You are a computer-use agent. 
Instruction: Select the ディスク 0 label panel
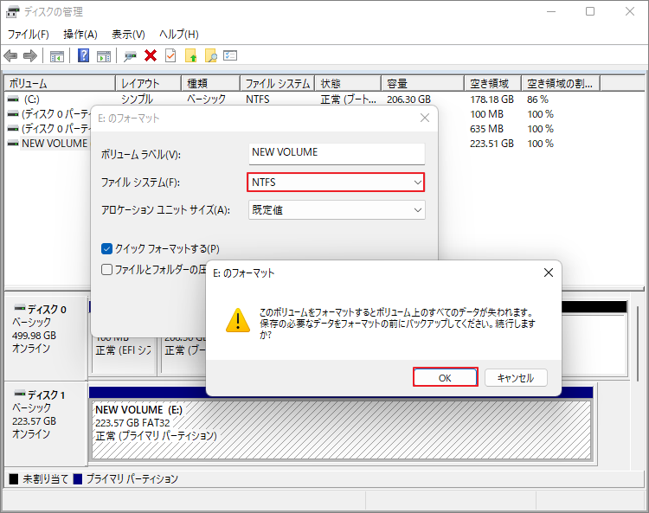pos(46,337)
